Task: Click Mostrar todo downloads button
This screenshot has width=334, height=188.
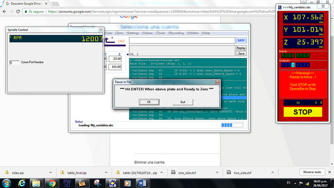Action: click(312, 172)
